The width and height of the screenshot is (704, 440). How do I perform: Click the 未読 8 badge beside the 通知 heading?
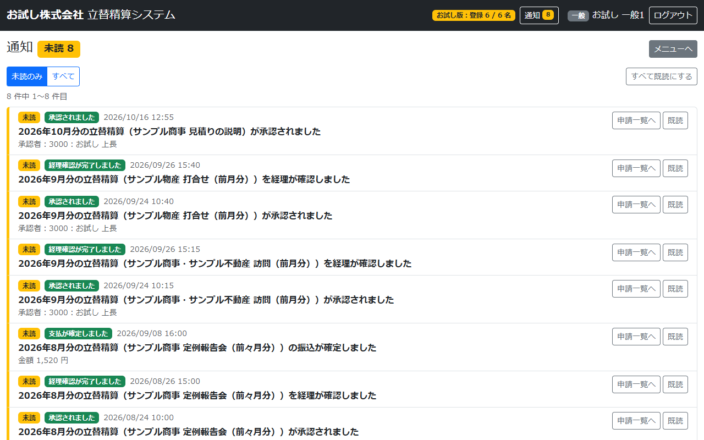coord(59,48)
